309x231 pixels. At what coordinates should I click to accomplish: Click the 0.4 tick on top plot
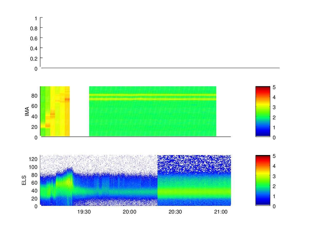[x=34, y=48]
